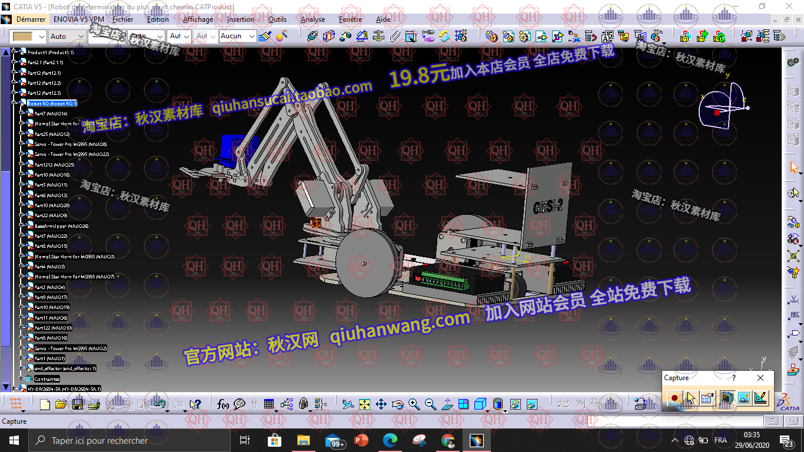Open the fill color dropdown
Screen dimensions: 804x452
click(x=28, y=36)
